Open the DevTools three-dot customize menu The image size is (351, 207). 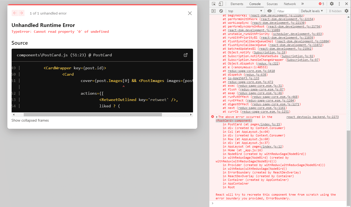pos(339,4)
